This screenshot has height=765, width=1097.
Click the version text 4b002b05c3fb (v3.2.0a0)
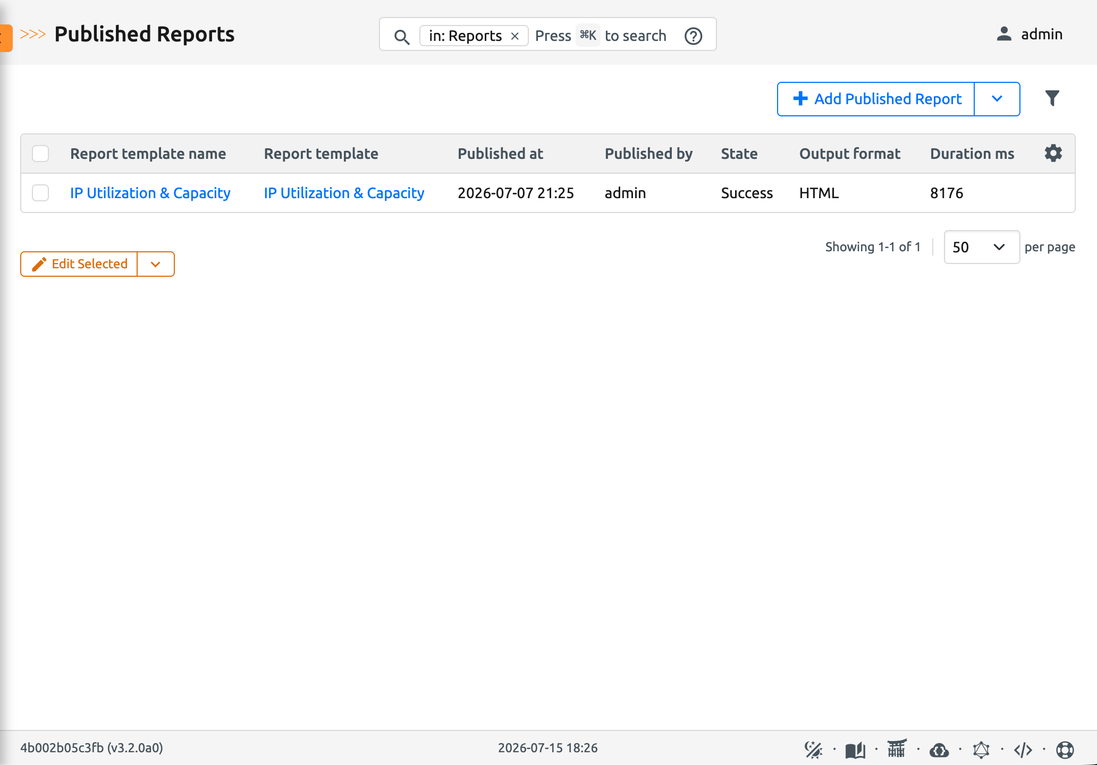tap(91, 748)
